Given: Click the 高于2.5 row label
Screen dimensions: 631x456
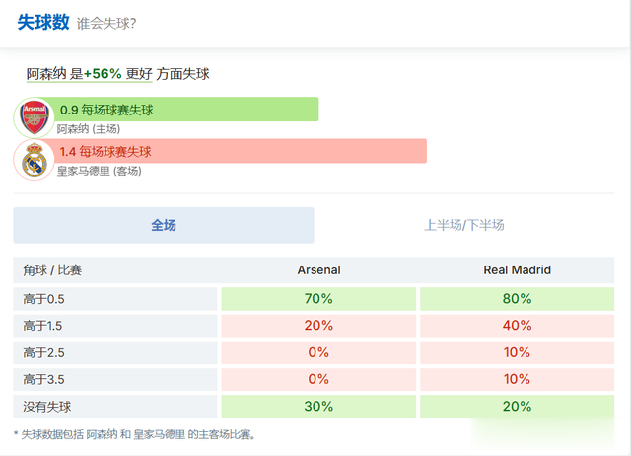Looking at the screenshot, I should point(44,352).
